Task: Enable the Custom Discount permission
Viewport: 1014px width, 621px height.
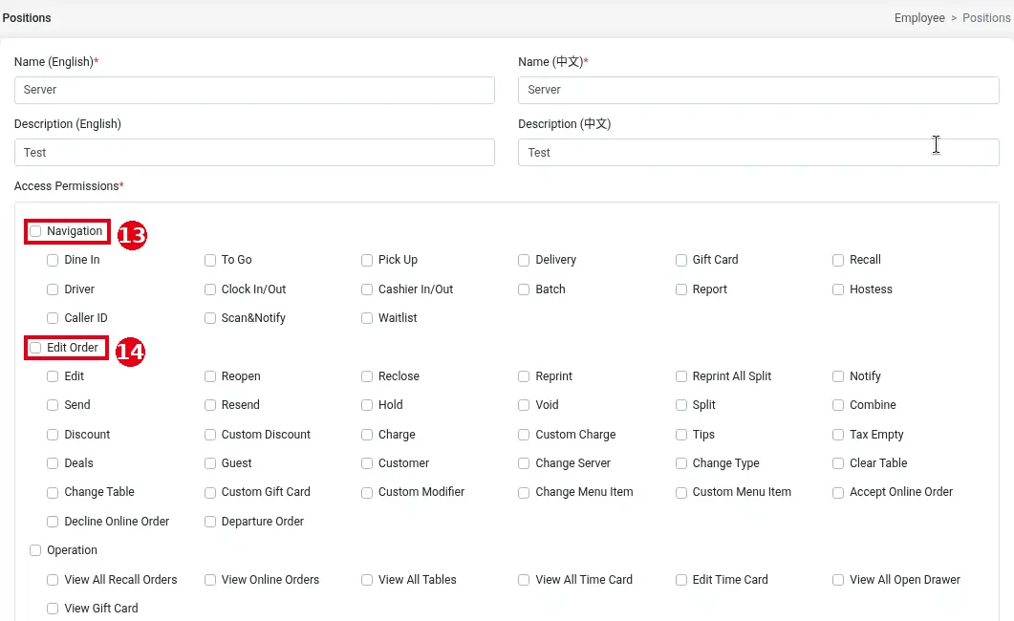Action: tap(210, 435)
